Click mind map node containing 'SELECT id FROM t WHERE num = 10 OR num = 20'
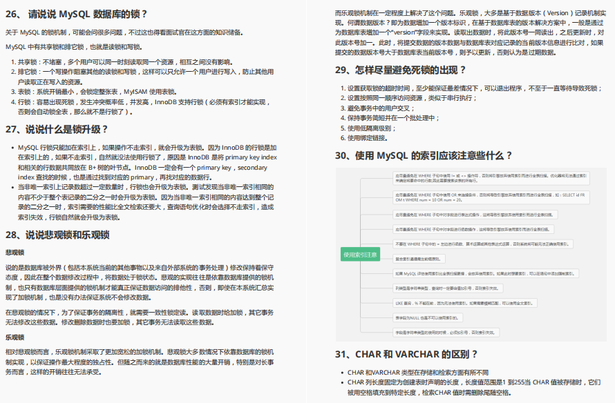 click(491, 197)
